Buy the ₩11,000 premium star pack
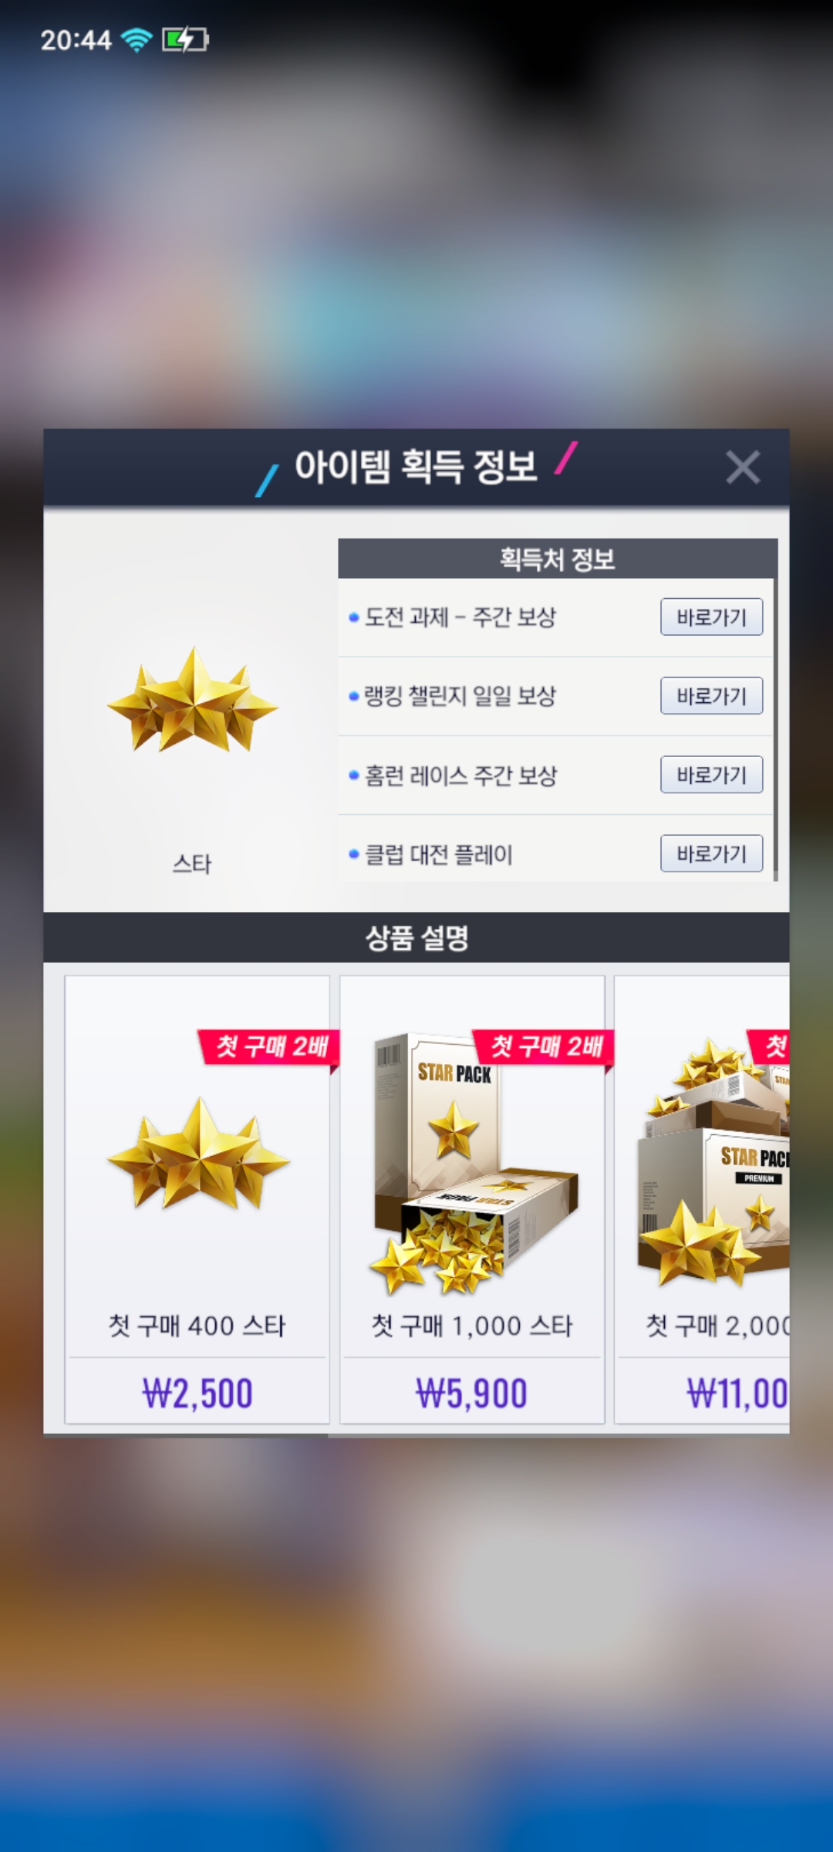Screen dimensions: 833x1852 click(x=737, y=1394)
